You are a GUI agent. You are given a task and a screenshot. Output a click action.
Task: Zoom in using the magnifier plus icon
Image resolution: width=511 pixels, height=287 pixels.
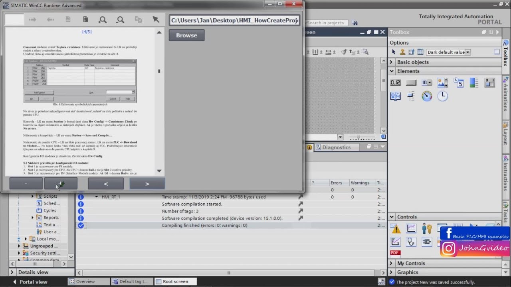(x=103, y=19)
